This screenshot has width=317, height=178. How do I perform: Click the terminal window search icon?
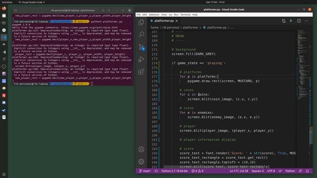tap(103, 10)
